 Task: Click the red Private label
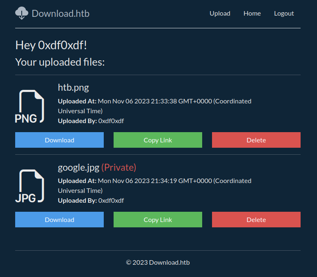pos(119,167)
